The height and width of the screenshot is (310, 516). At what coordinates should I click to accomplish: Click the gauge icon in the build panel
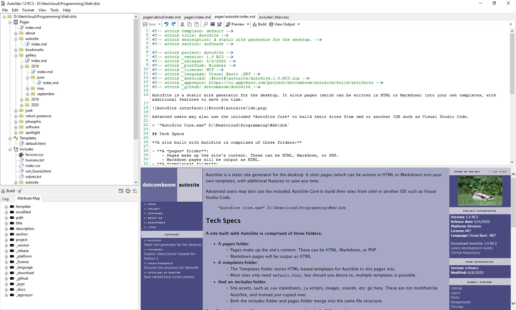tap(128, 191)
